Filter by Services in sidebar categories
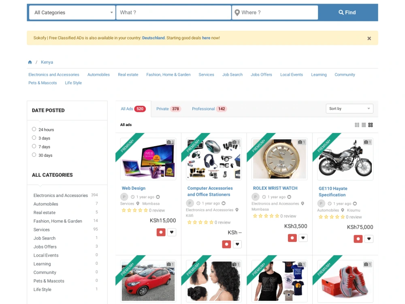 pos(41,229)
